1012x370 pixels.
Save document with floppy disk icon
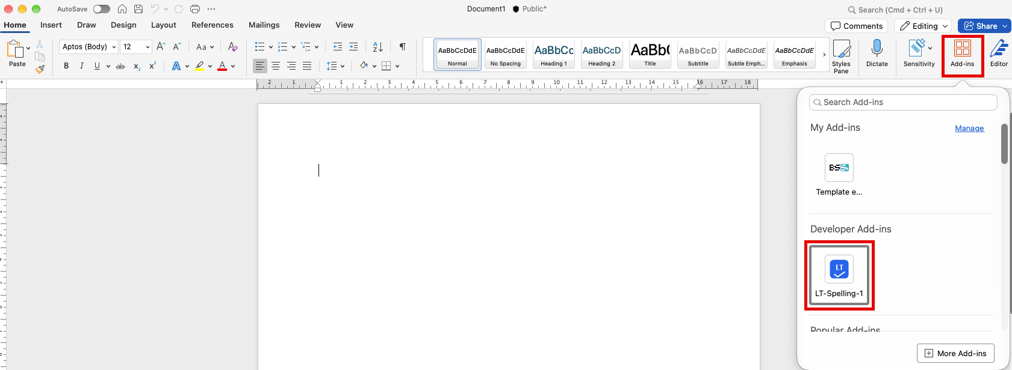138,9
